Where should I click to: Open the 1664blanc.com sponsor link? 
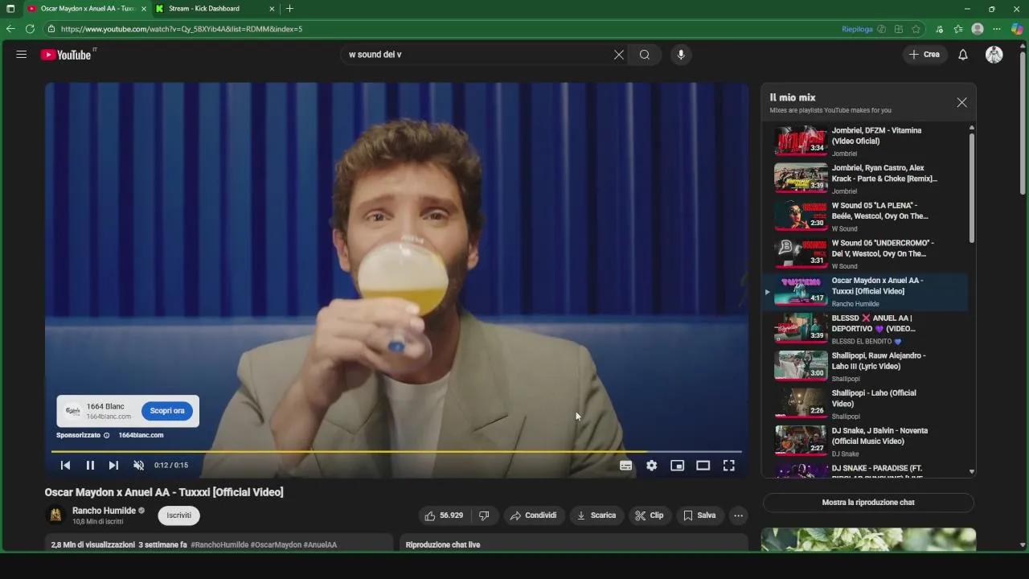[141, 435]
